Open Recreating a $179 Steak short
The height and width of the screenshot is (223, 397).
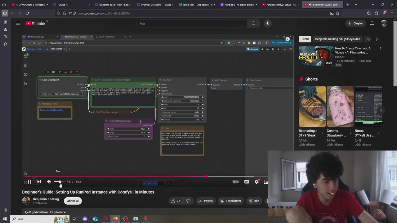(312, 106)
